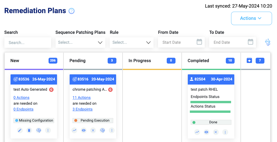The image size is (277, 142).
Task: Cancel plan 83516 with the X icon
Action: 93,130
